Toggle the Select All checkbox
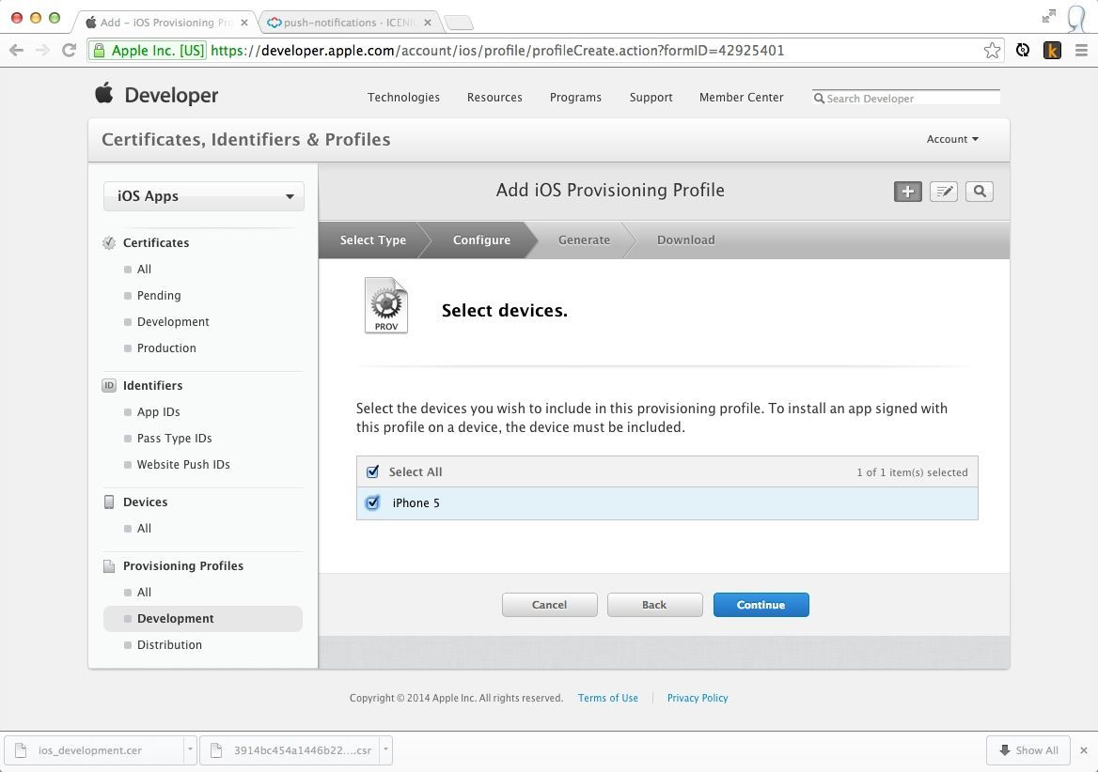The image size is (1098, 772). point(372,471)
